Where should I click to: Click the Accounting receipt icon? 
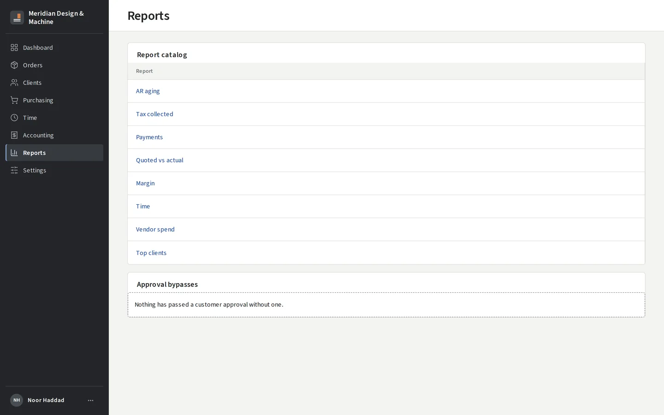(x=14, y=135)
